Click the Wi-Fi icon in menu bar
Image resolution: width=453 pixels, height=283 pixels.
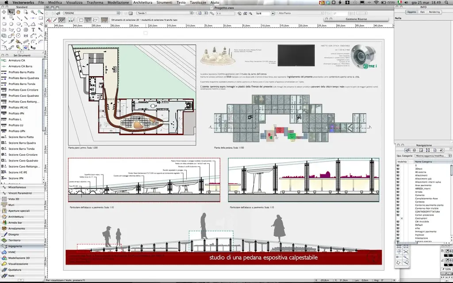[376, 2]
